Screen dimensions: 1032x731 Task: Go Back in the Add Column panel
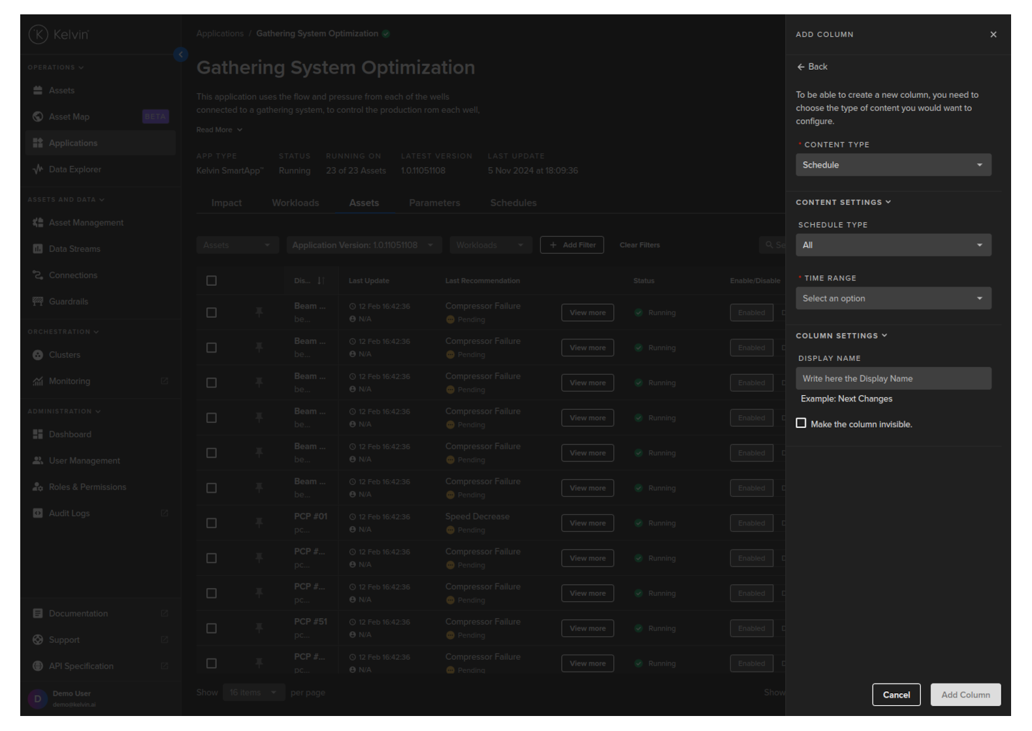pos(812,67)
